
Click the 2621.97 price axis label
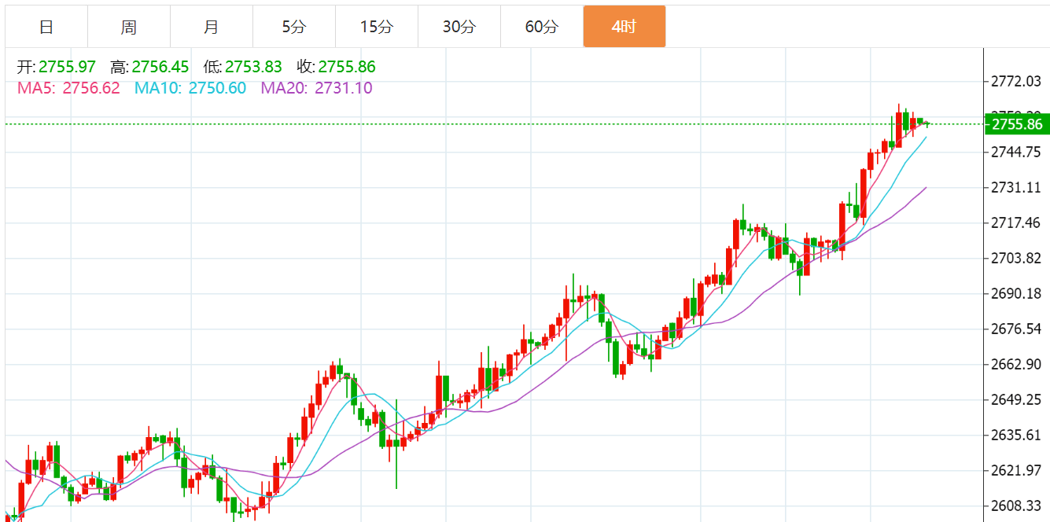point(1016,470)
